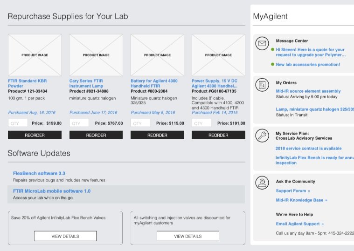The height and width of the screenshot is (251, 354).
Task: Click the 'Repurchase Supplies for Your Lab' heading
Action: coord(68,16)
